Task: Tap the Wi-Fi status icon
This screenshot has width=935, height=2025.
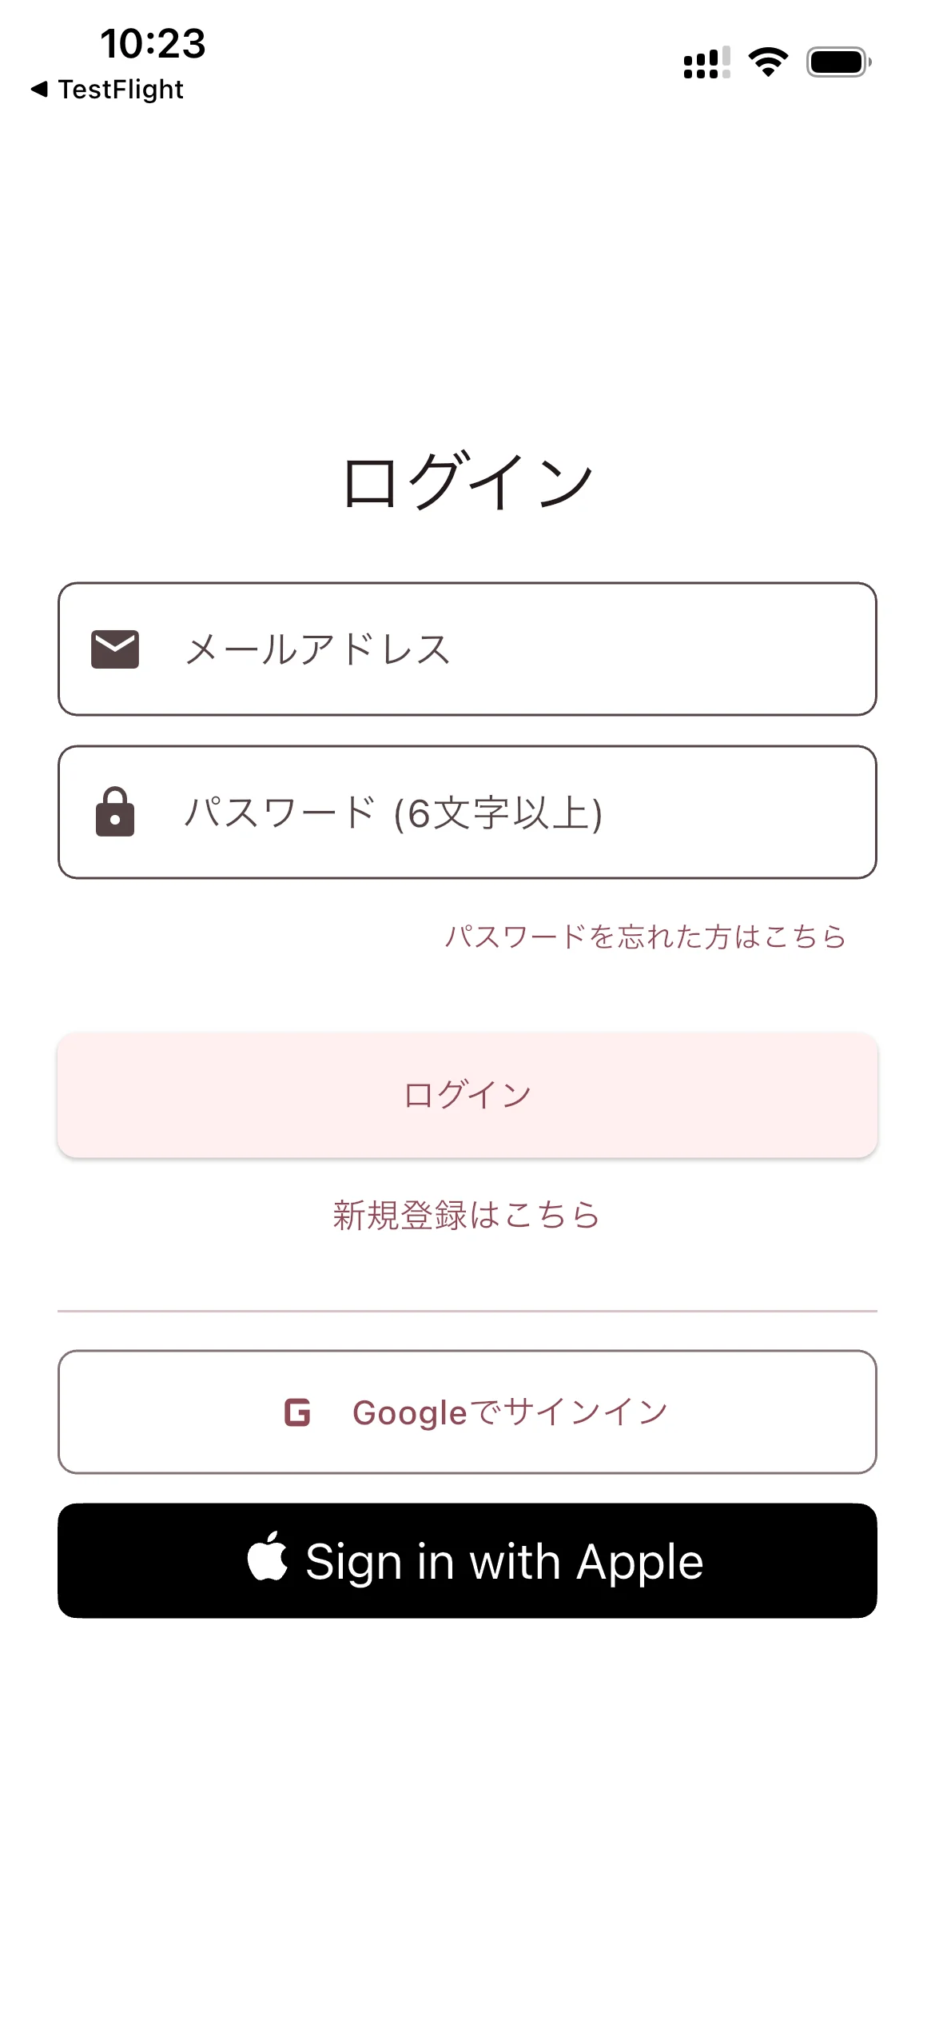Action: pos(768,62)
